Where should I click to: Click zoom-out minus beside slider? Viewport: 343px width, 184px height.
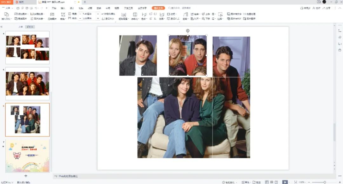309,182
